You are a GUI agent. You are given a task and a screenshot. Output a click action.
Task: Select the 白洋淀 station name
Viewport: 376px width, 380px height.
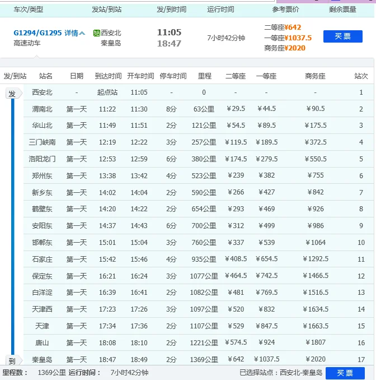pos(42,293)
